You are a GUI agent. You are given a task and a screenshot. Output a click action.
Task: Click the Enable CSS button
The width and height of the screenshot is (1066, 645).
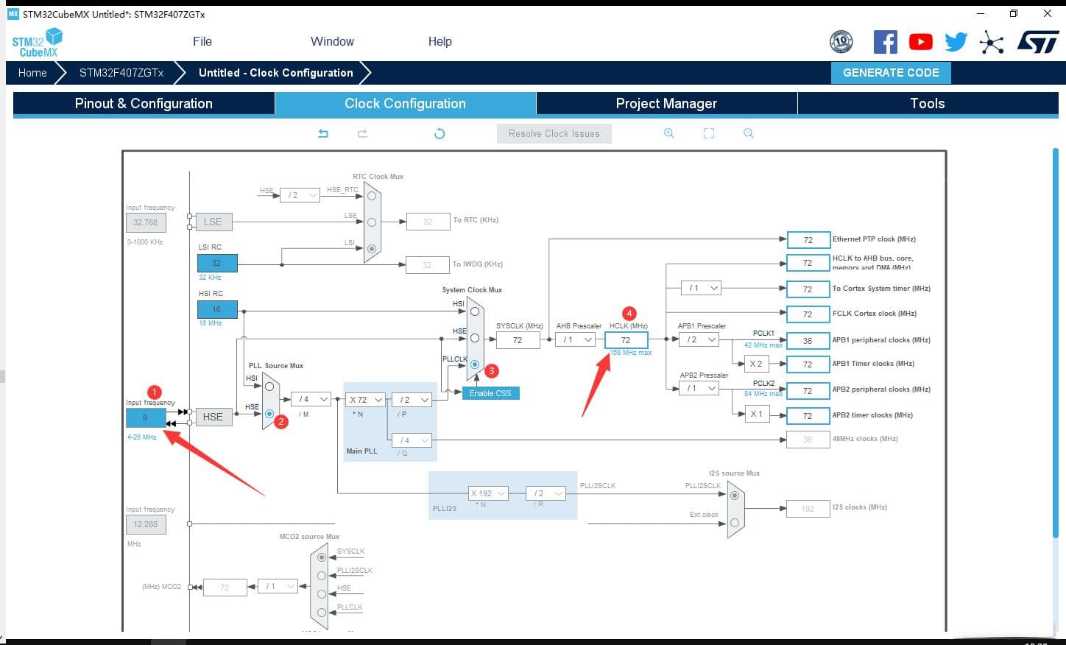pyautogui.click(x=490, y=393)
